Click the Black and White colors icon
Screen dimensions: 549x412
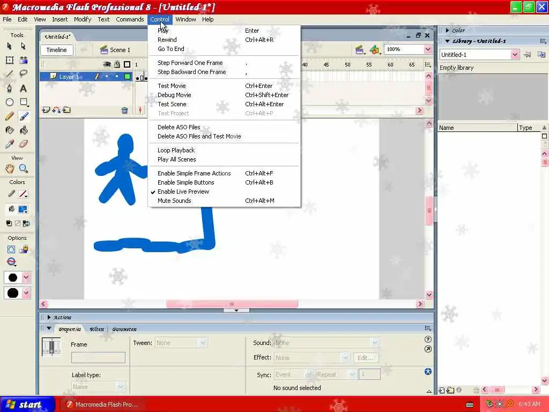pyautogui.click(x=9, y=223)
